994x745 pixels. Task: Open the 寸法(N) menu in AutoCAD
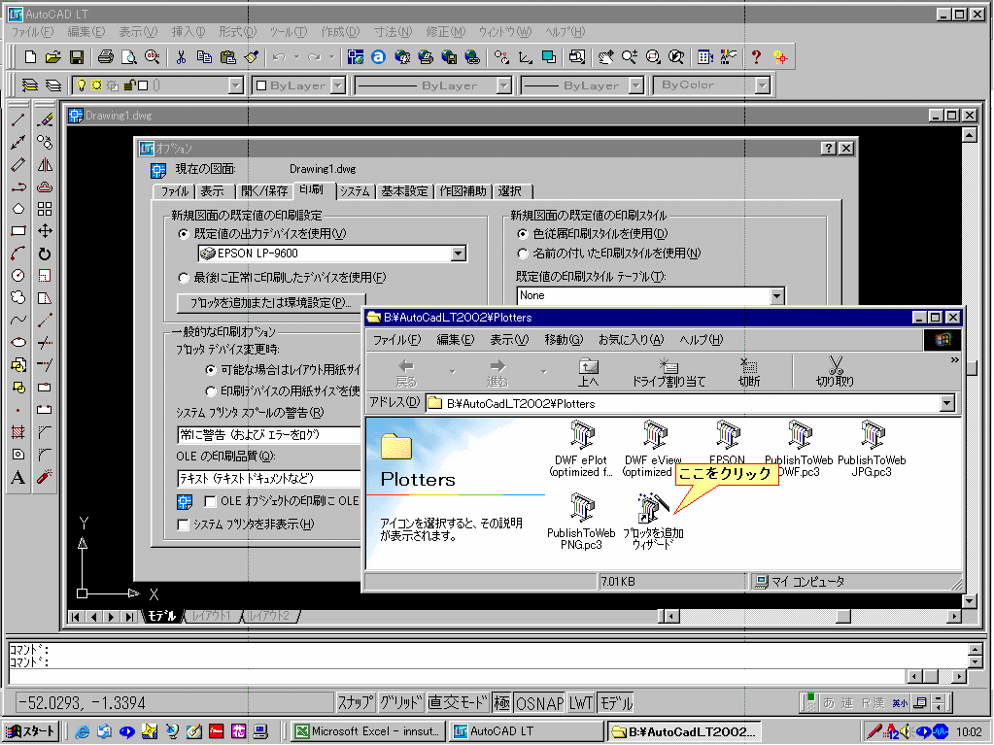[394, 32]
